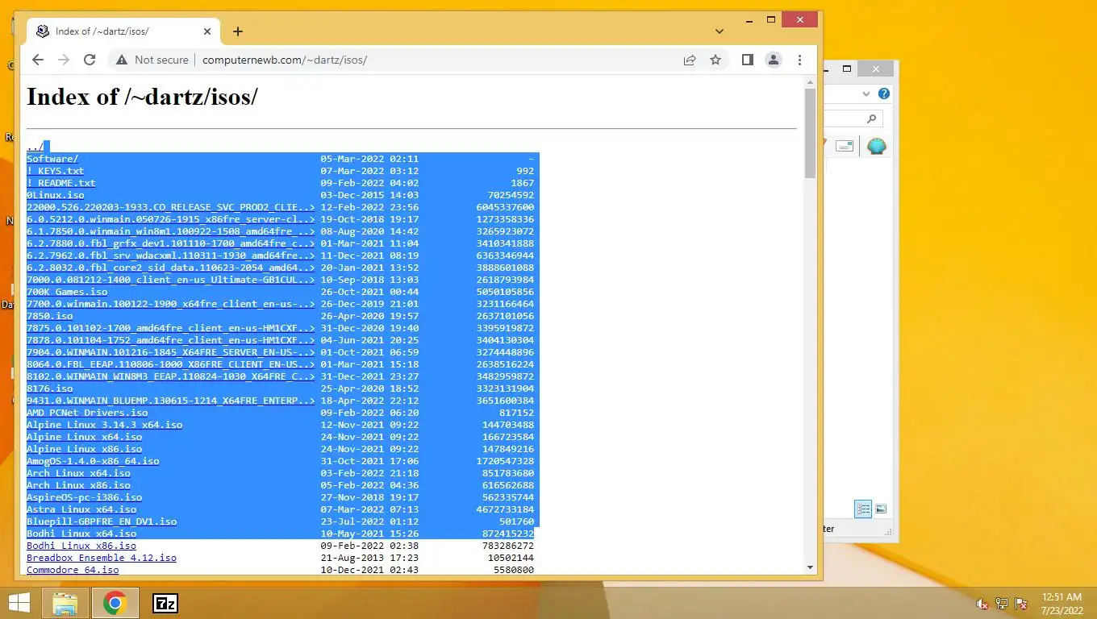Go forward using the browser forward arrow
1097x619 pixels.
64,60
